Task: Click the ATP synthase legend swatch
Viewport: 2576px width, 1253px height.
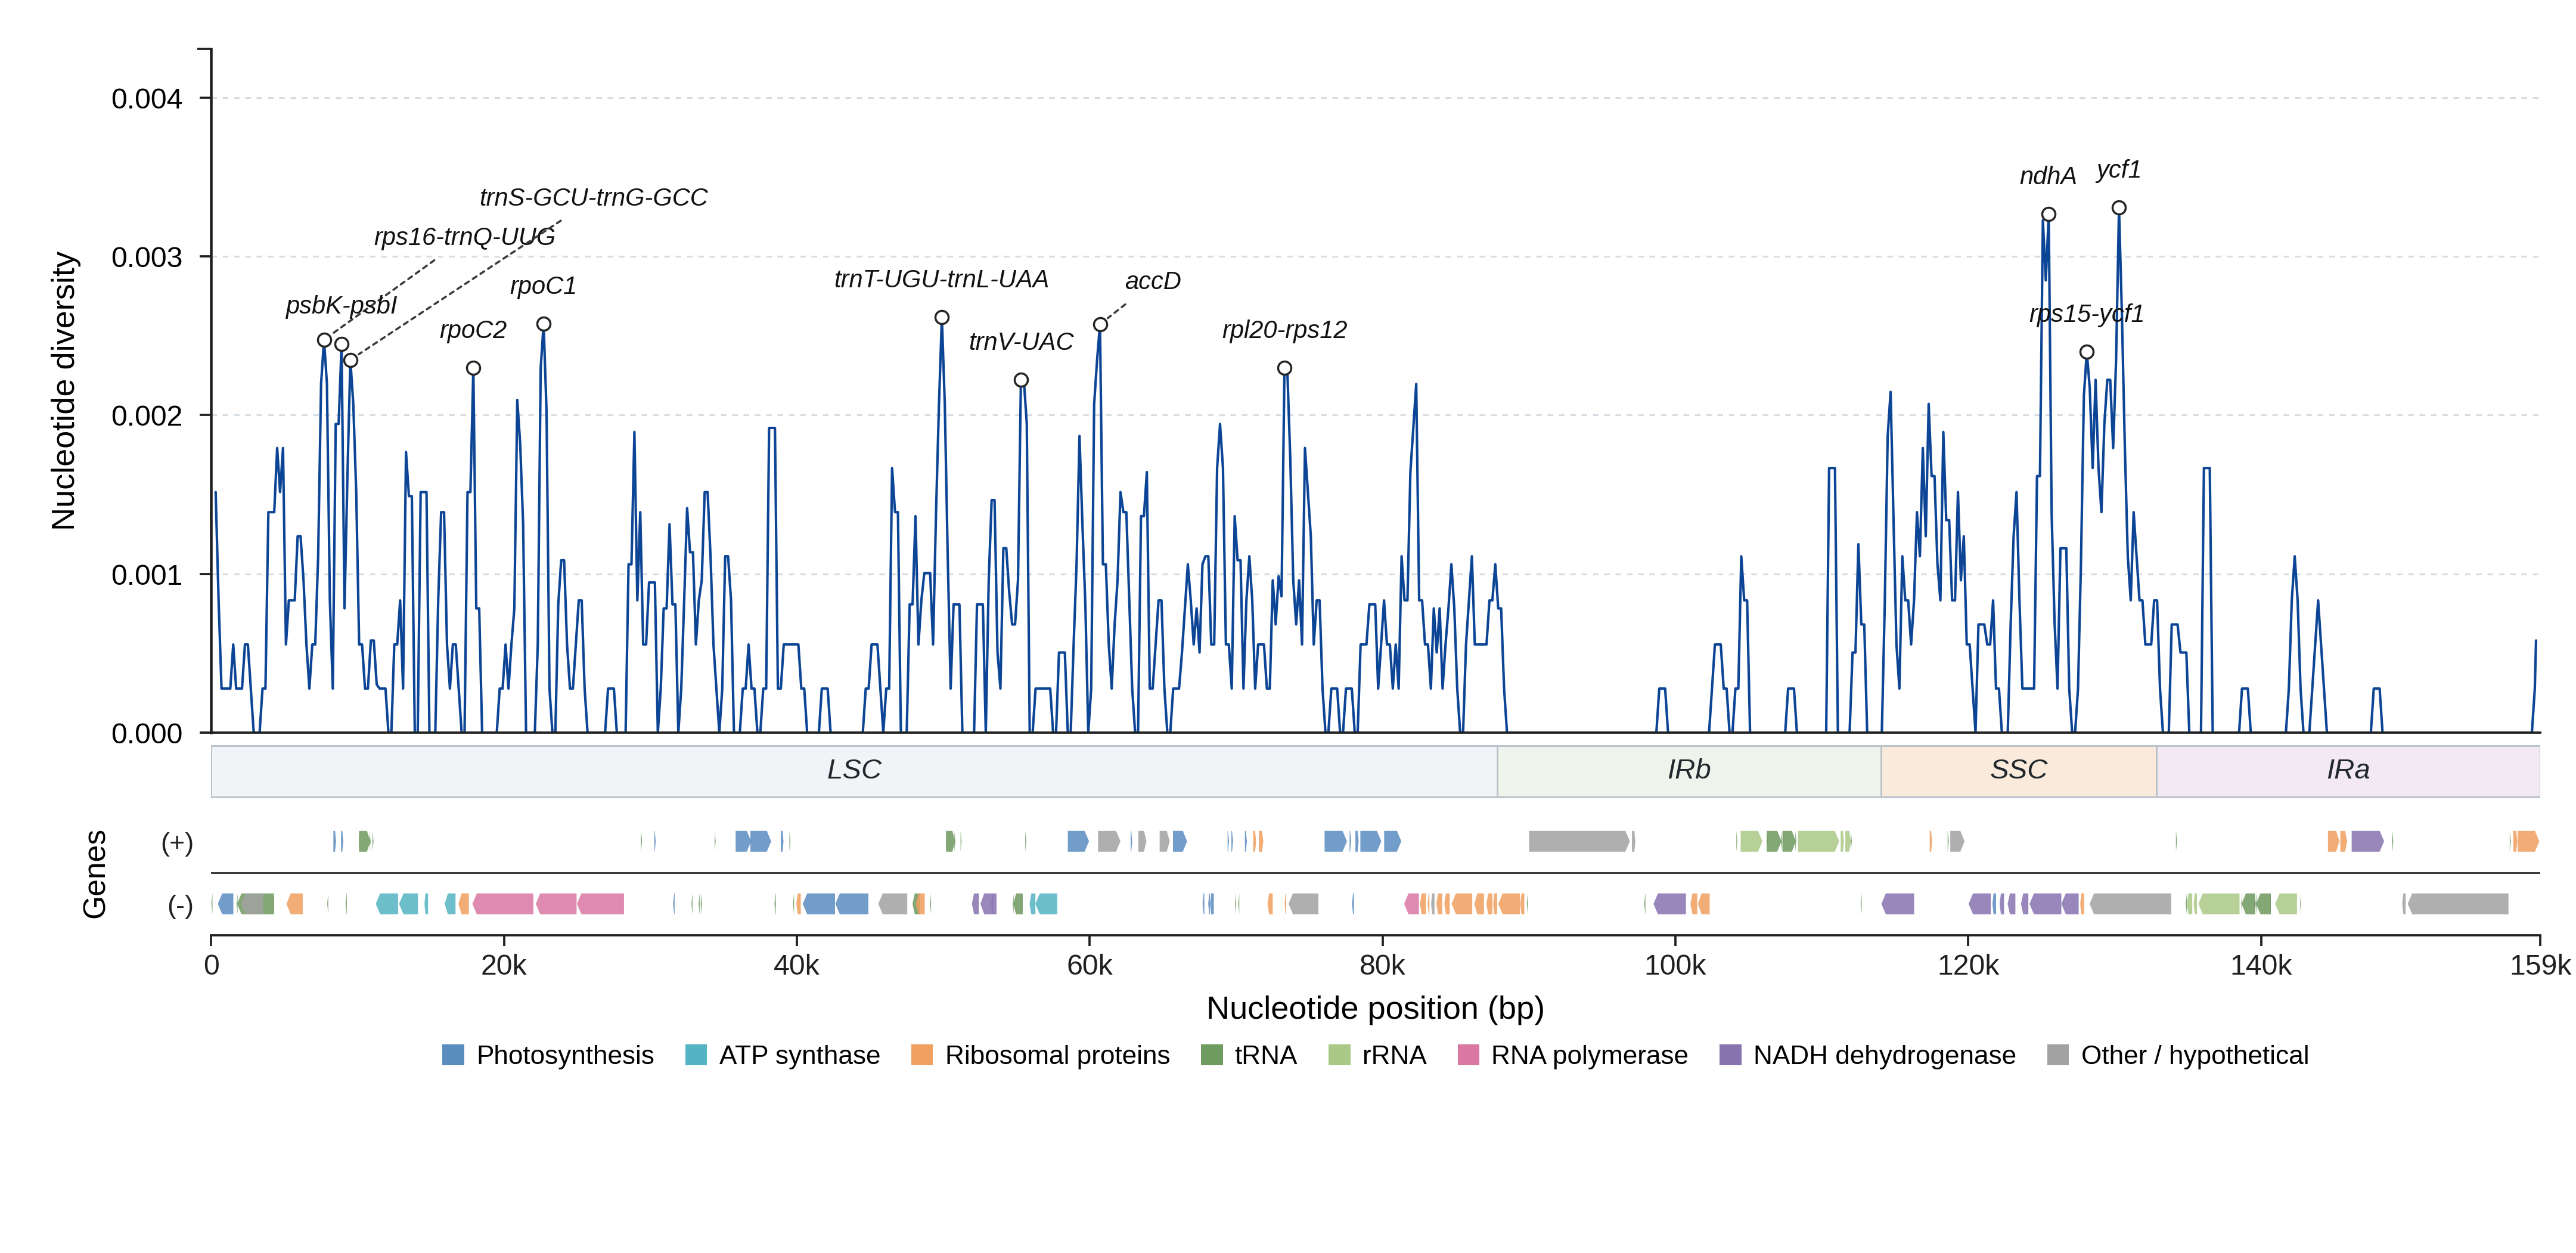Action: [x=696, y=1055]
